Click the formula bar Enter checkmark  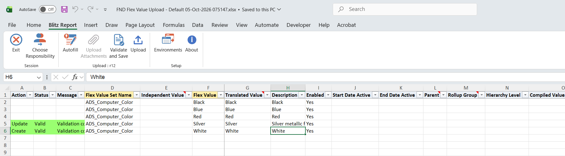(x=65, y=77)
